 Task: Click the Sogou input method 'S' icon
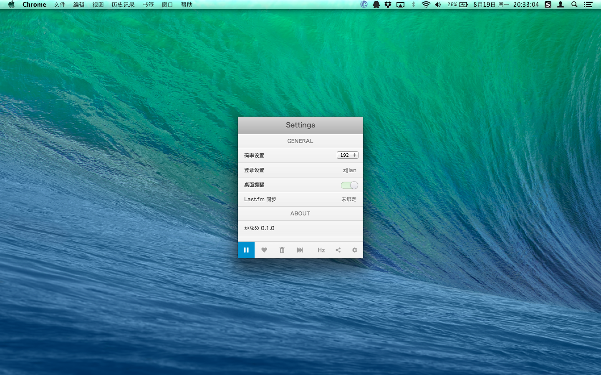click(x=548, y=5)
